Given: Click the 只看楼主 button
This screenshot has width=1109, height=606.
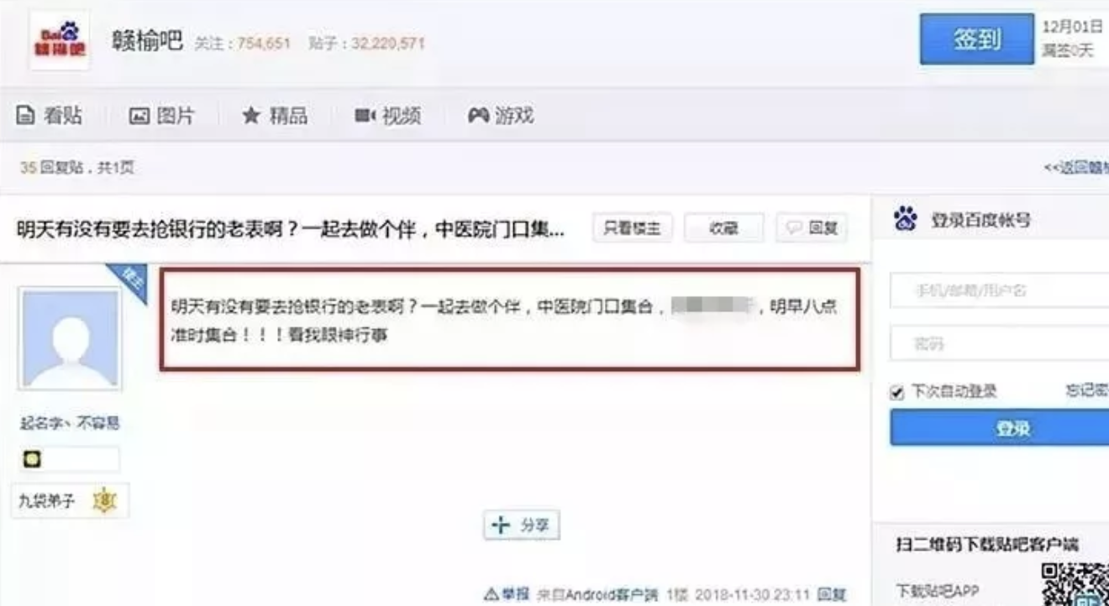Looking at the screenshot, I should coord(633,228).
